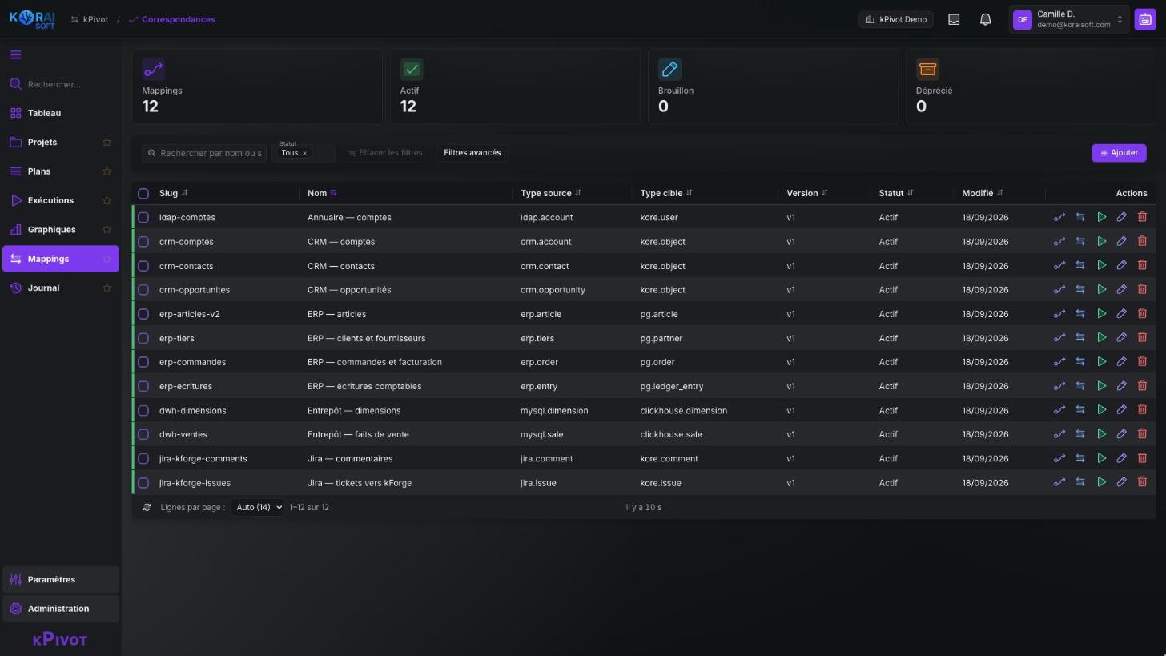The height and width of the screenshot is (656, 1166).
Task: Delete the crm-comptes mapping
Action: coord(1143,241)
